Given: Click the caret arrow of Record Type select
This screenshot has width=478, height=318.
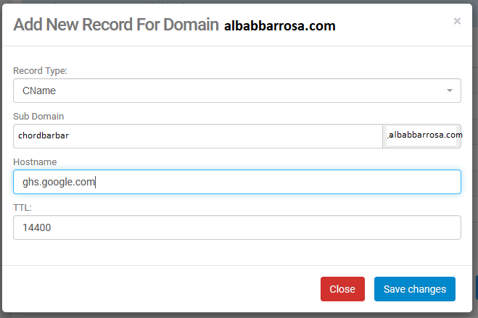Looking at the screenshot, I should (449, 91).
